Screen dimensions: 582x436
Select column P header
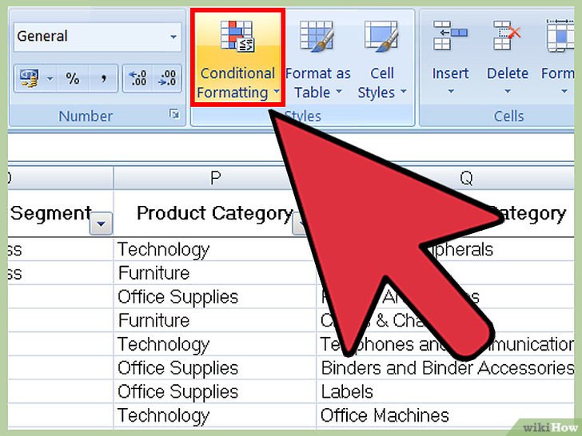click(215, 178)
